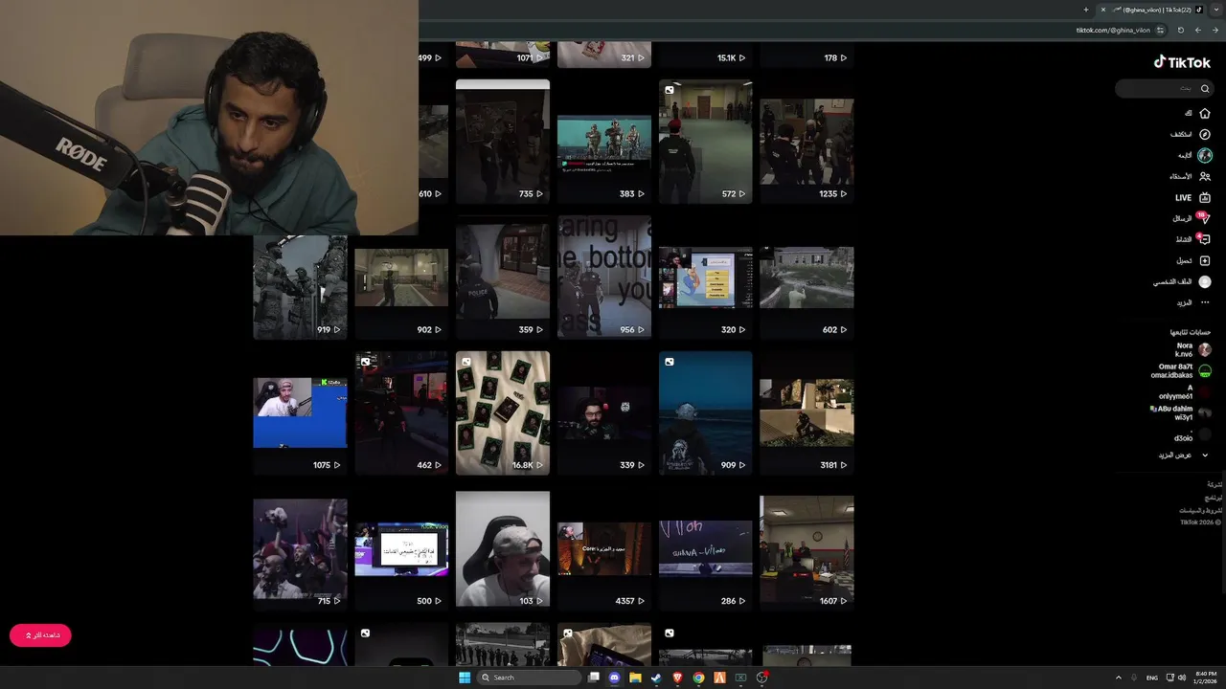1226x689 pixels.
Task: Click browser forward arrow icon
Action: (1215, 30)
